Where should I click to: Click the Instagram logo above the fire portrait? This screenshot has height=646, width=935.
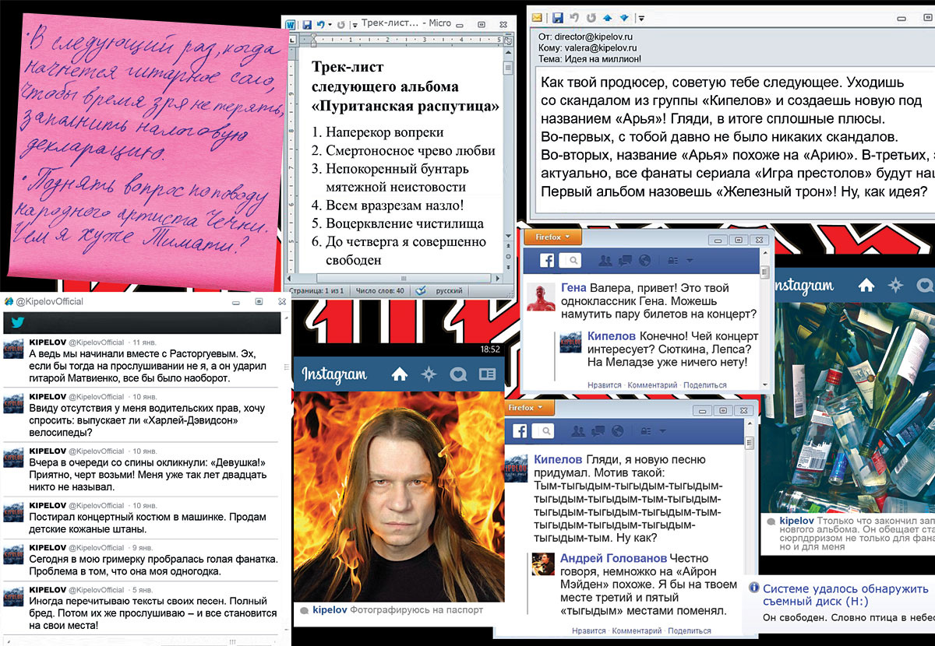pyautogui.click(x=334, y=374)
